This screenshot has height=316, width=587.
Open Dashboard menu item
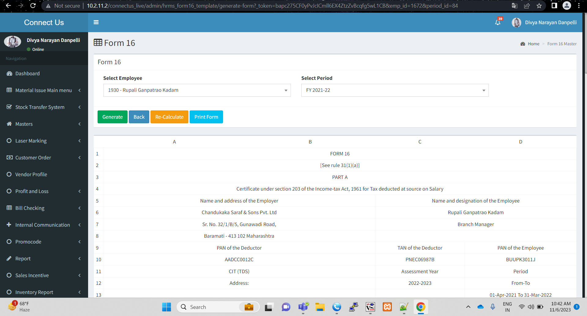click(44, 73)
